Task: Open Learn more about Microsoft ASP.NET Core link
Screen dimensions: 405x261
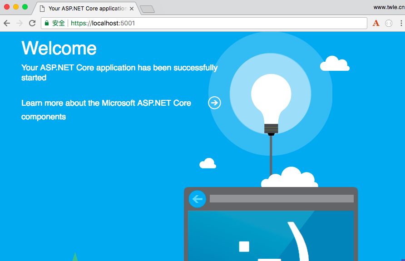Action: pos(106,110)
